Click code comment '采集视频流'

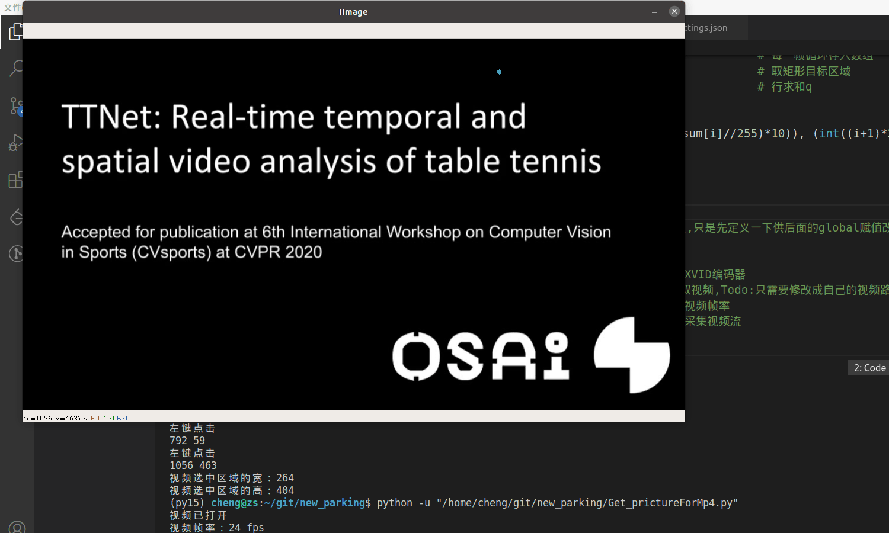click(x=713, y=321)
